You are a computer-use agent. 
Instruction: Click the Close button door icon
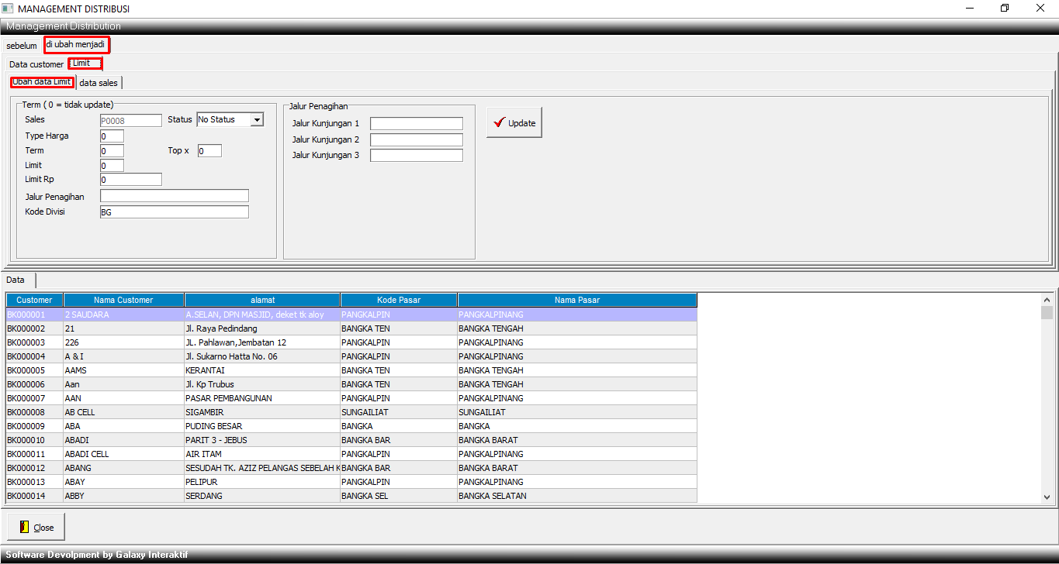pos(24,527)
